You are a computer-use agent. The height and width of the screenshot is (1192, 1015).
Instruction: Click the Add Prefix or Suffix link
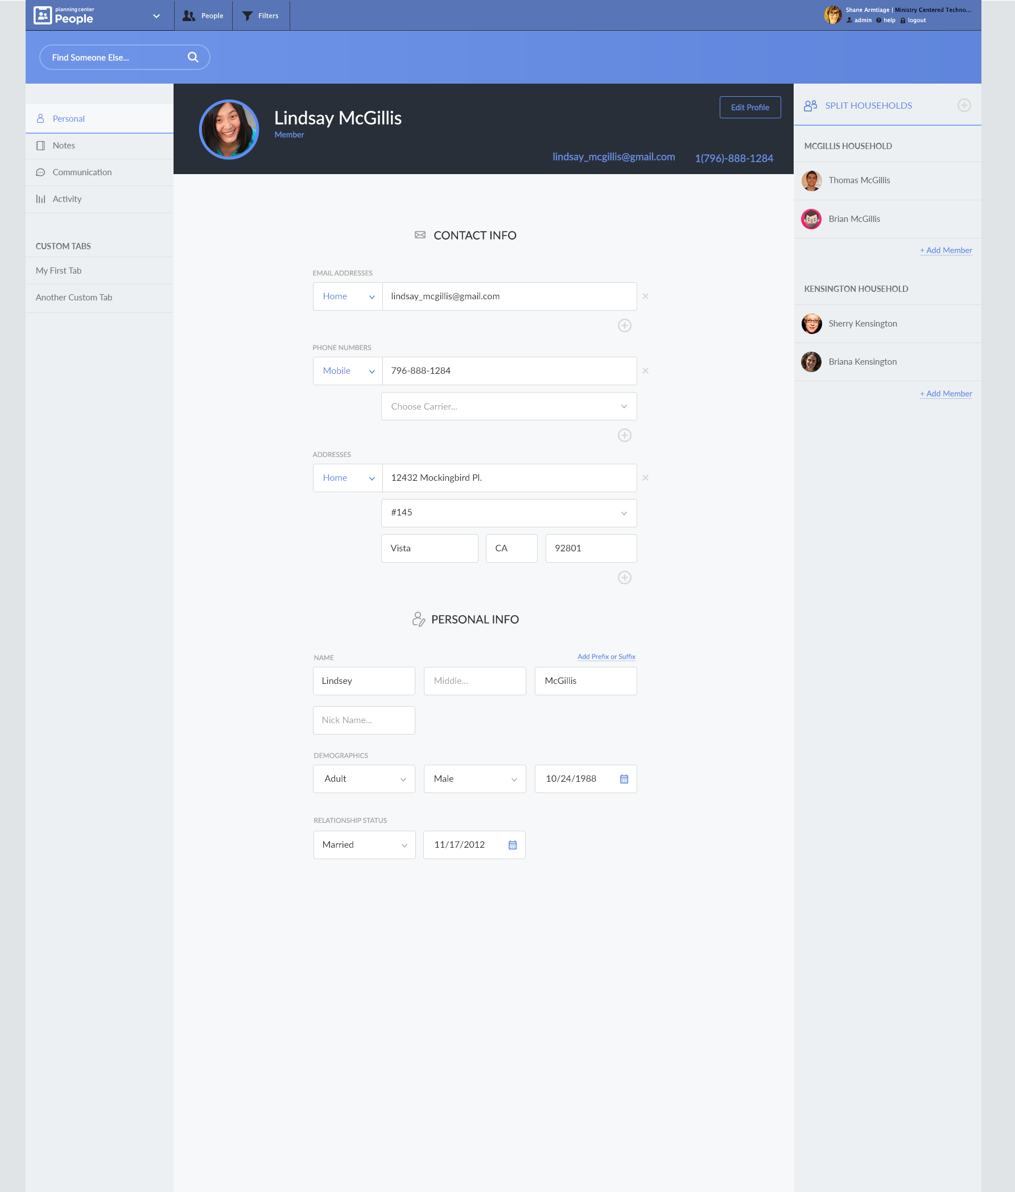[606, 657]
